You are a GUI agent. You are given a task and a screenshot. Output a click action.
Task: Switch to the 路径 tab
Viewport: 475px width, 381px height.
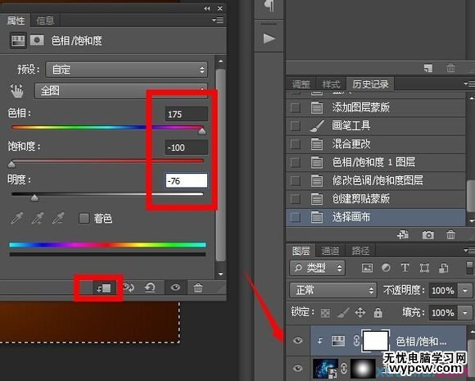coord(360,251)
